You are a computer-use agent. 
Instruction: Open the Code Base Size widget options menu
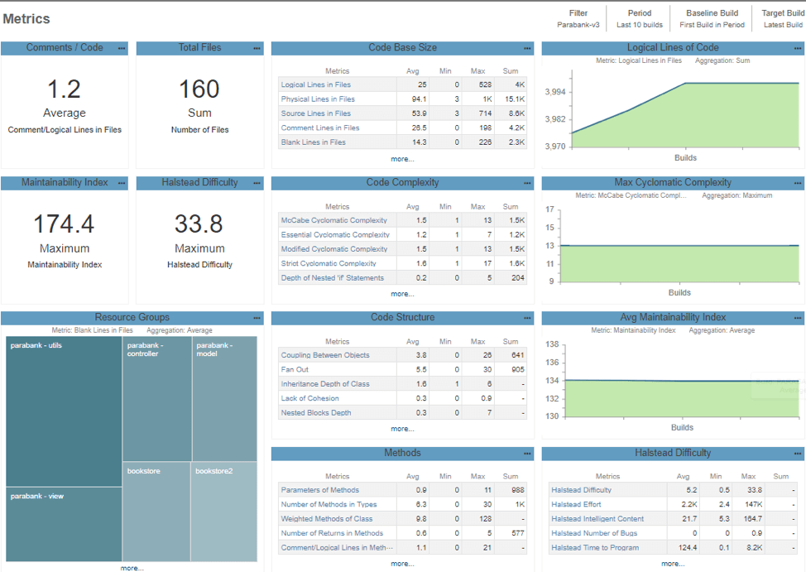[x=528, y=49]
